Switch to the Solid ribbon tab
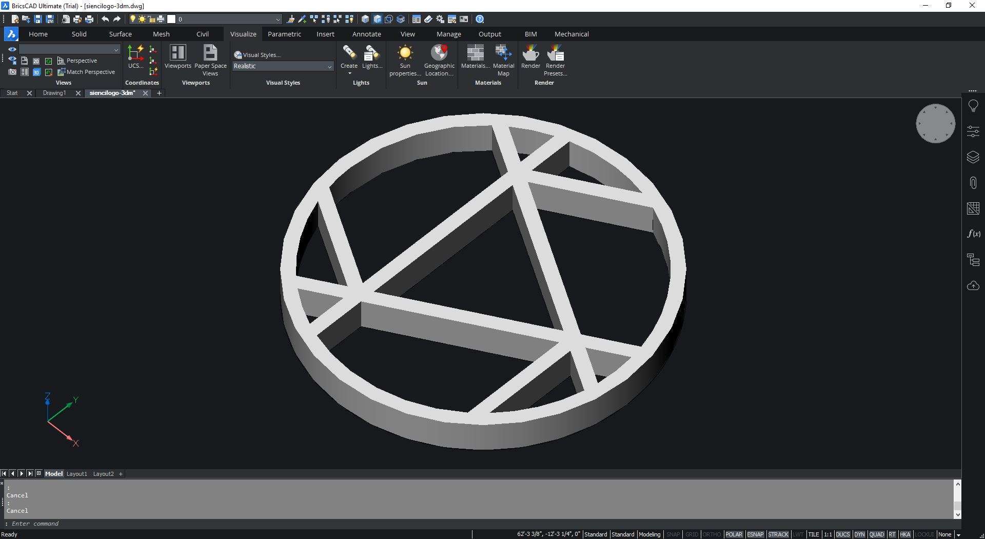Image resolution: width=985 pixels, height=539 pixels. tap(79, 34)
